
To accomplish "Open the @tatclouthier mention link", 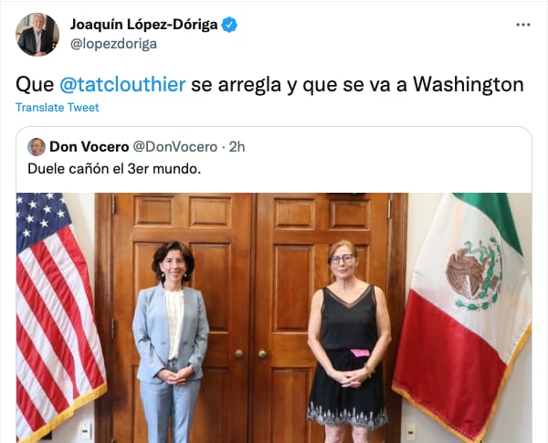I will tap(122, 85).
